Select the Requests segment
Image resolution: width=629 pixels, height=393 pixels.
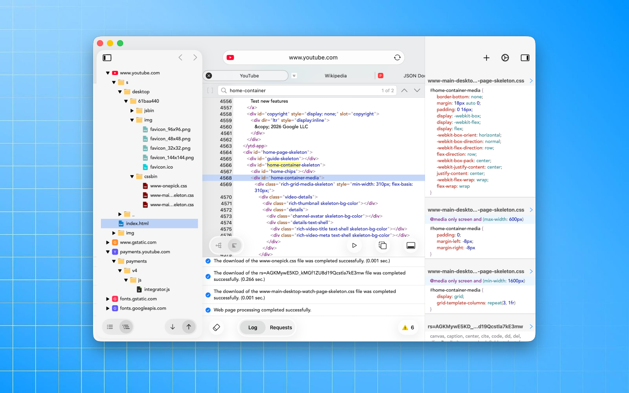pyautogui.click(x=281, y=327)
